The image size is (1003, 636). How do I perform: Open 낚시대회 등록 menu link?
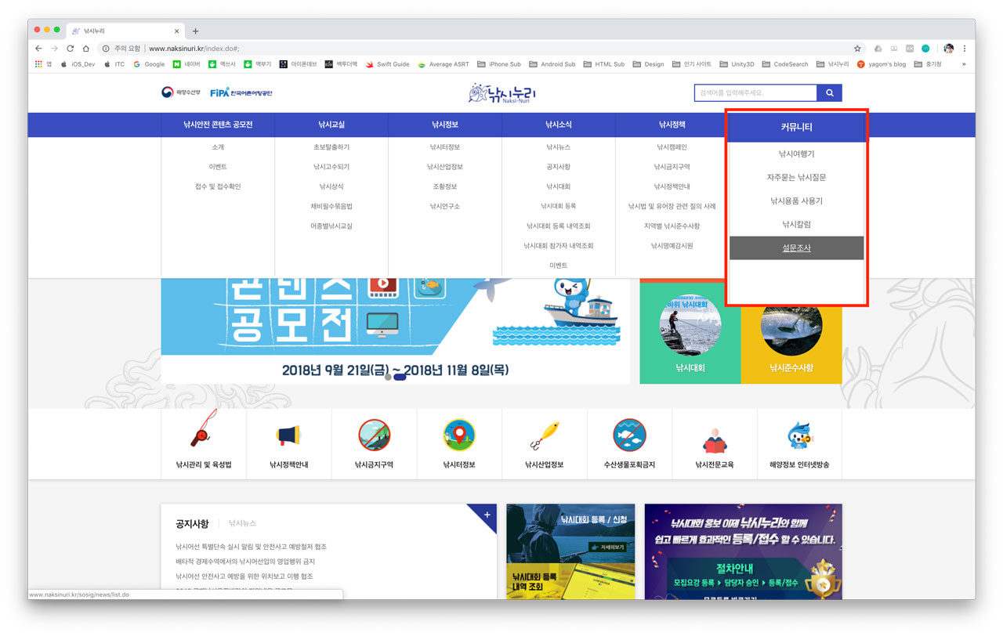pyautogui.click(x=558, y=206)
